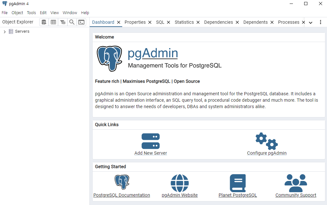Click the View Data table icon in Object Explorer

coord(53,22)
